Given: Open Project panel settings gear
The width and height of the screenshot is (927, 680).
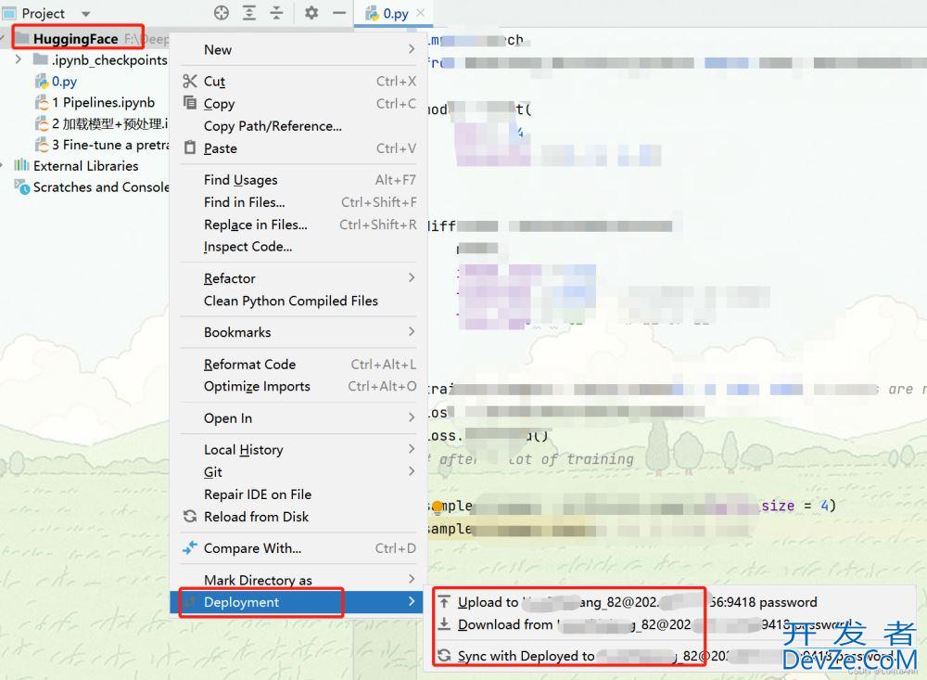Looking at the screenshot, I should point(311,13).
